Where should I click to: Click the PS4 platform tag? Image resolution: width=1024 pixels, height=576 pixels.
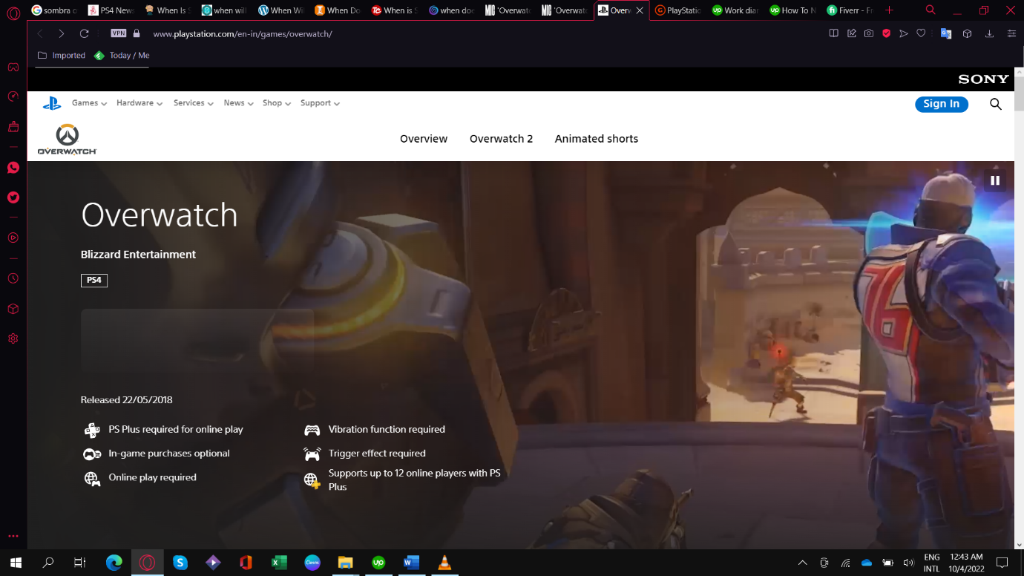pyautogui.click(x=94, y=280)
